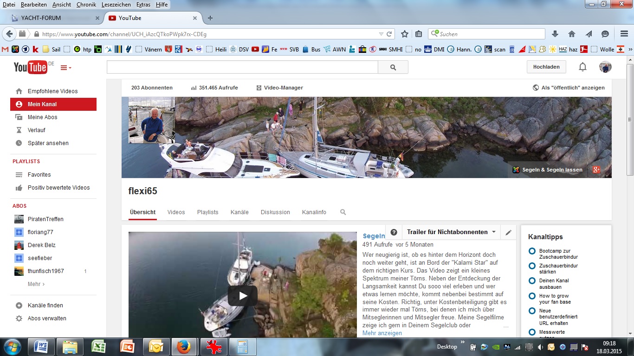
Task: Open the Lesezeichen menu
Action: click(116, 5)
